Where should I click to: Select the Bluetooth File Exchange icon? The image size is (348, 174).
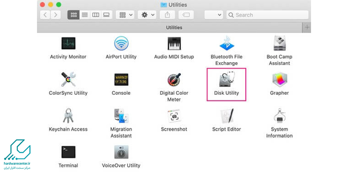coord(227,43)
